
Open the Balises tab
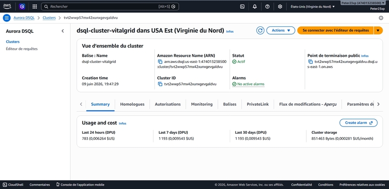click(x=230, y=104)
